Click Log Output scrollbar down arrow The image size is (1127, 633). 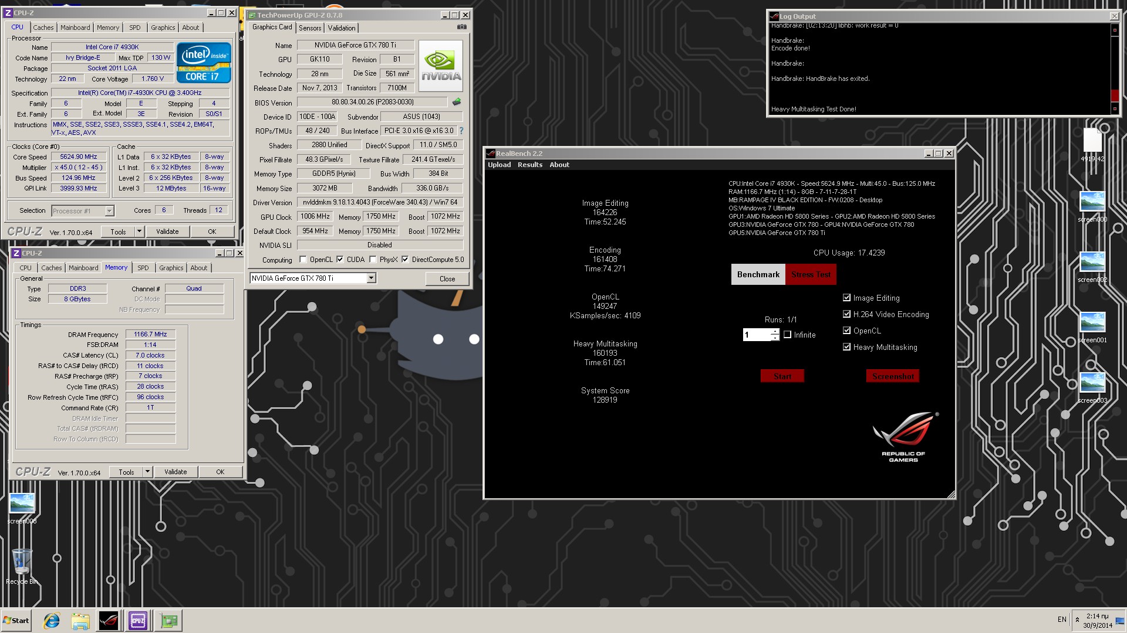(x=1115, y=108)
